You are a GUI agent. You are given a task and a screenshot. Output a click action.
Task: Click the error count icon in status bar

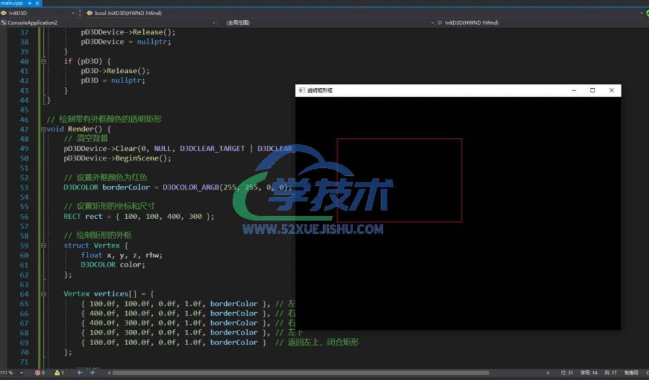click(37, 372)
